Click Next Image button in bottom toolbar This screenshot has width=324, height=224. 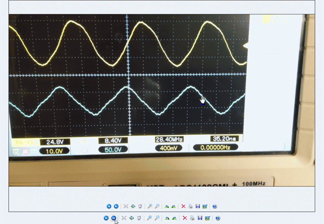(x=114, y=218)
